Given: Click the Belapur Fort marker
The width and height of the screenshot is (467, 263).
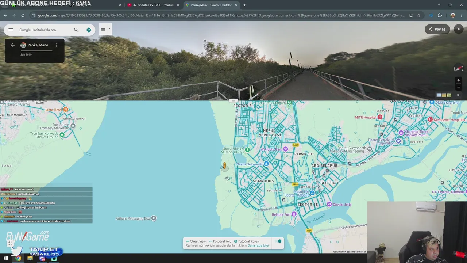Looking at the screenshot, I should point(294,214).
